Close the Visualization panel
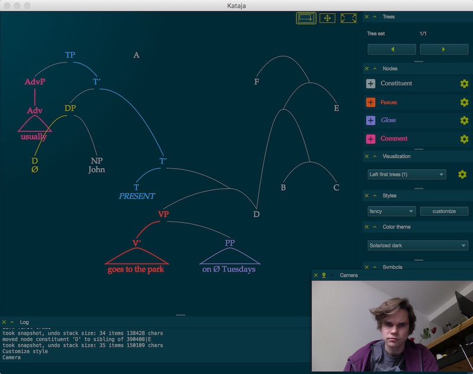Image resolution: width=473 pixels, height=374 pixels. pos(367,156)
